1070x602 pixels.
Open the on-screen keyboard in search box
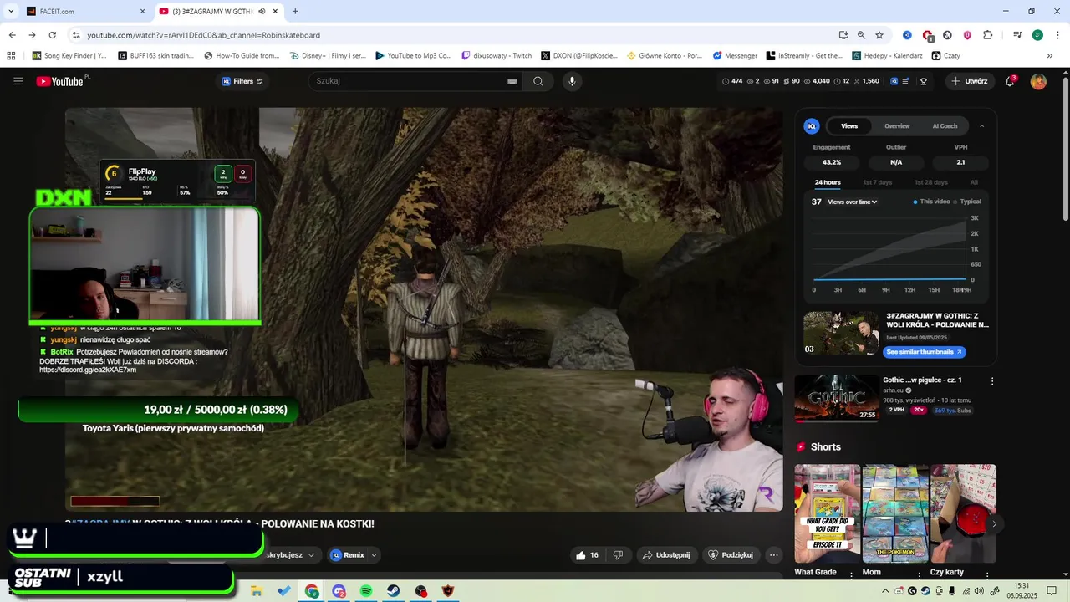512,81
